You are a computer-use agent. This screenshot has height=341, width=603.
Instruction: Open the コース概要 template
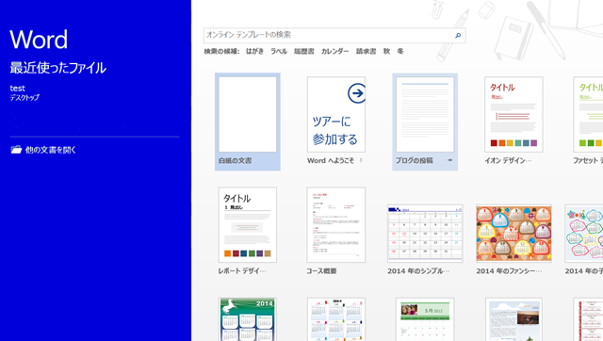[336, 224]
